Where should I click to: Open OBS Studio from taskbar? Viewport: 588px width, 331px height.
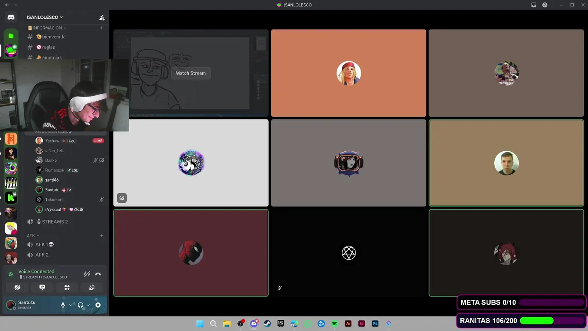[x=240, y=324]
